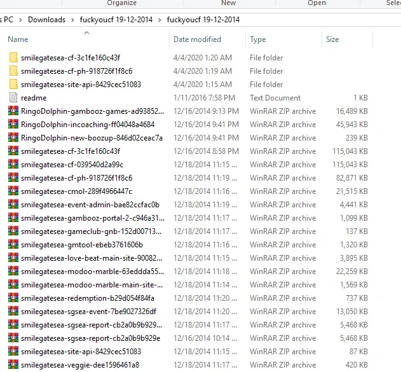Select the 82,871 KB smilegatesea-cf-ph ZIP icon

tap(13, 177)
